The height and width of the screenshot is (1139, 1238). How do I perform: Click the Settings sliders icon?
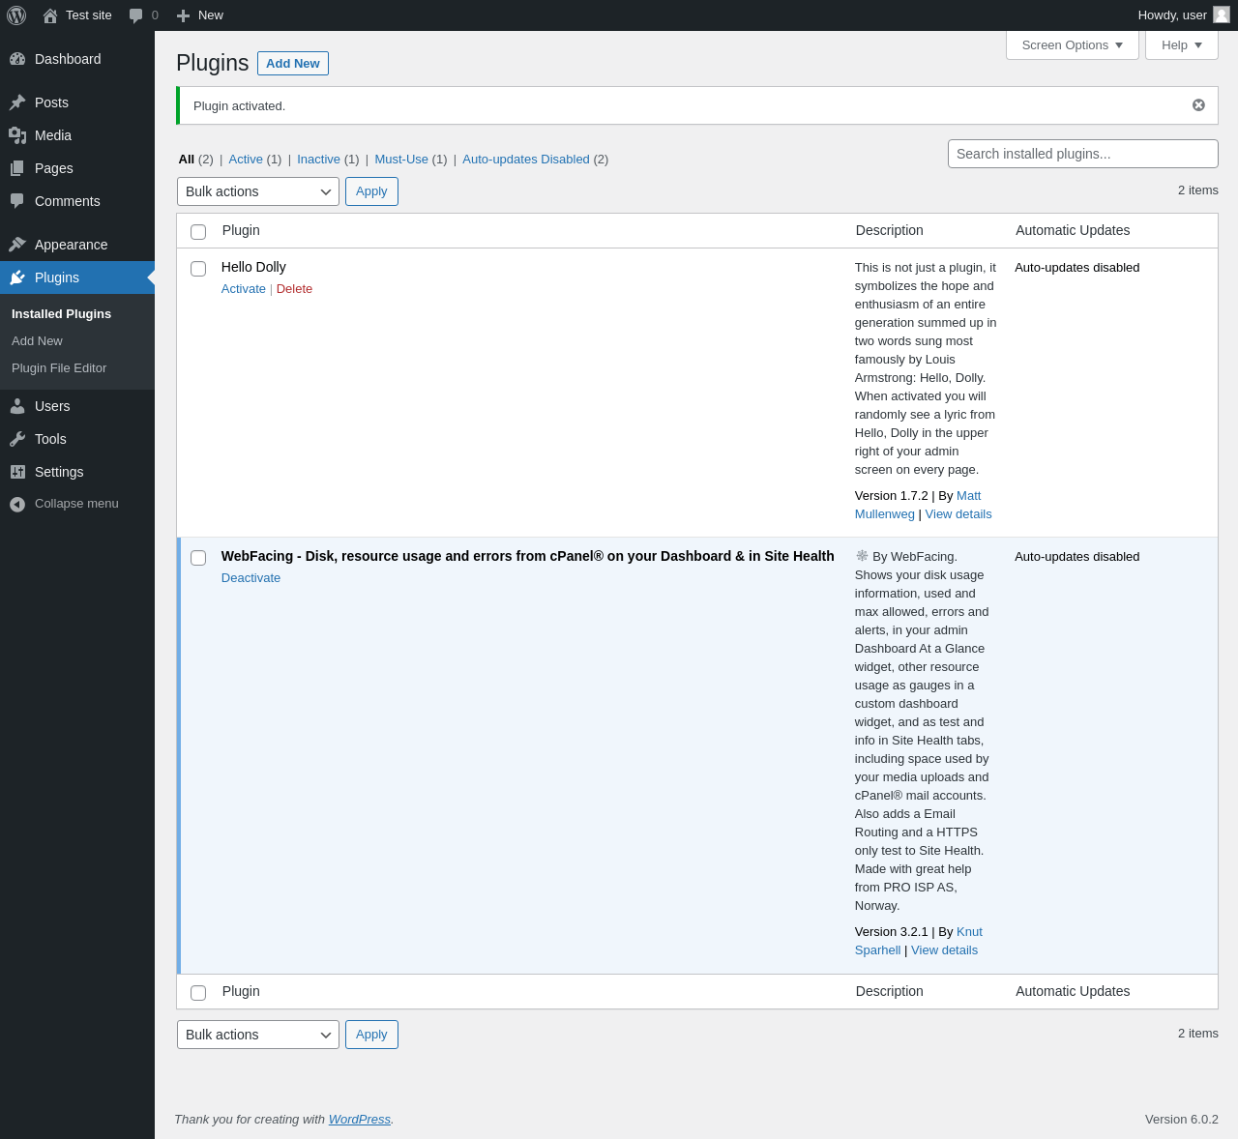17,472
